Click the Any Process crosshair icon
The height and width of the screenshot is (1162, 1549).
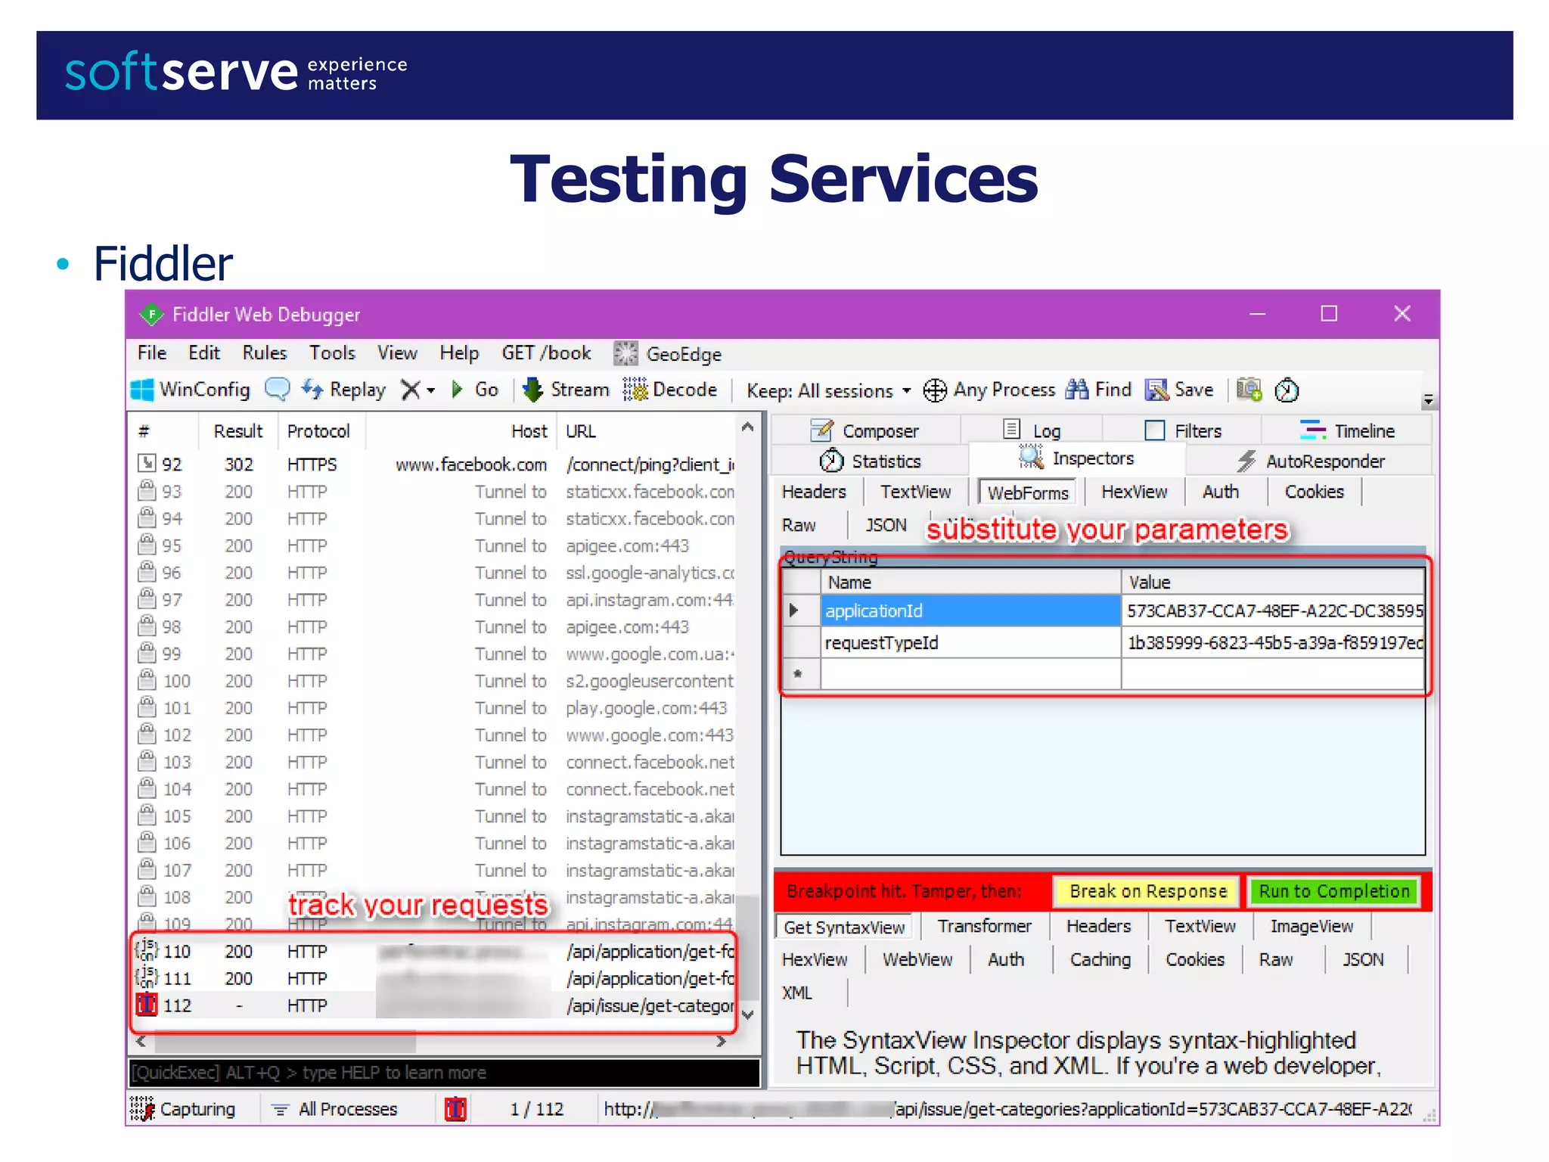coord(935,390)
